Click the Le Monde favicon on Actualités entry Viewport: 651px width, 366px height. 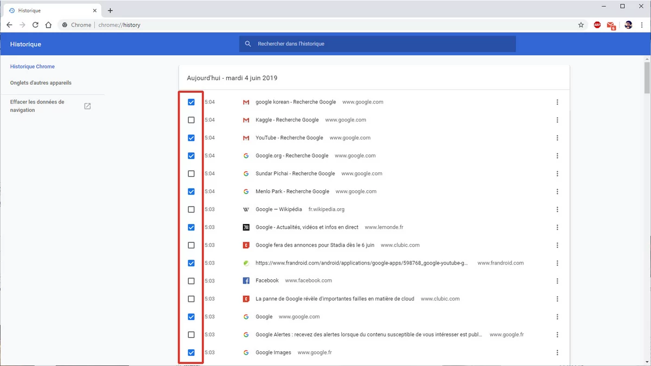tap(246, 227)
